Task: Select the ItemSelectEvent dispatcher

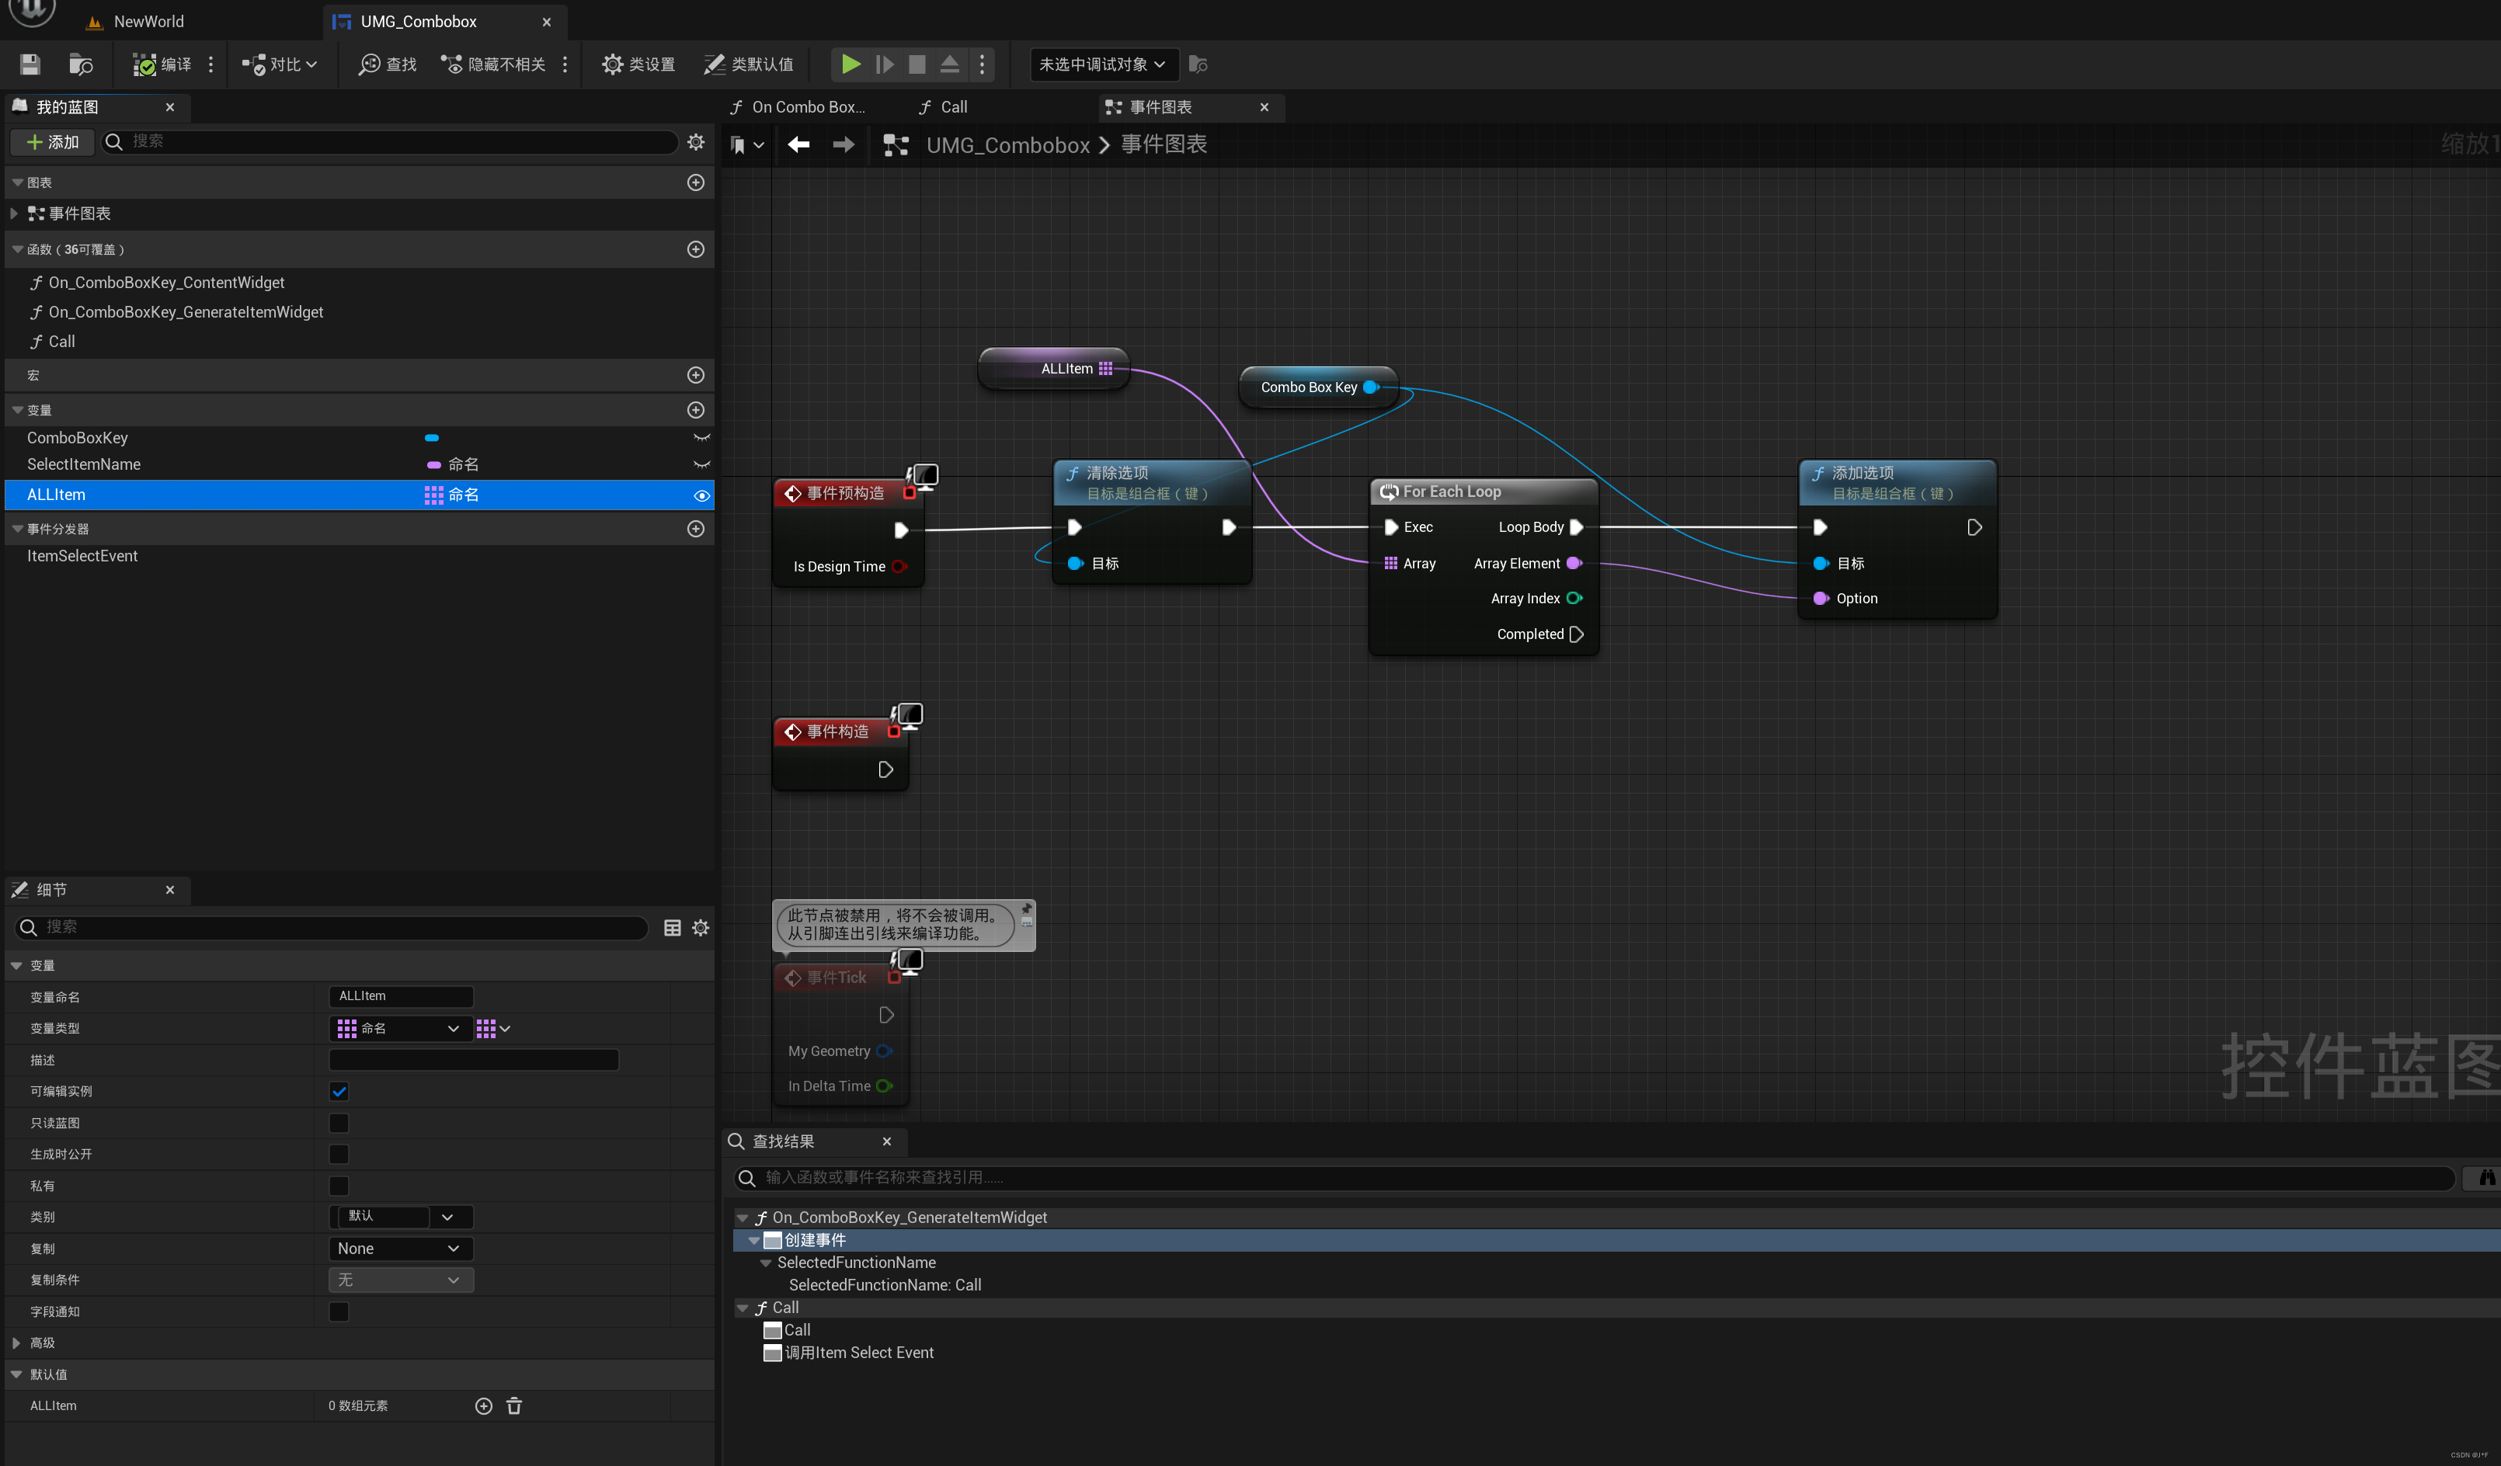Action: (x=82, y=555)
